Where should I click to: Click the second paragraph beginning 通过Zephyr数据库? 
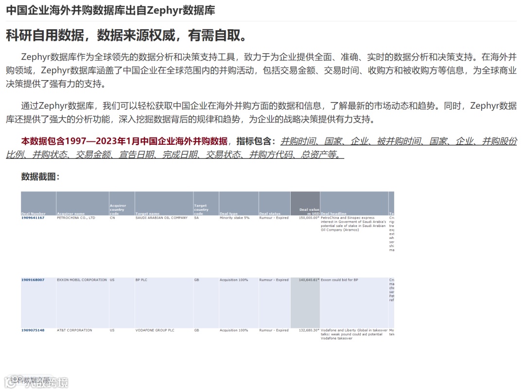click(x=262, y=112)
